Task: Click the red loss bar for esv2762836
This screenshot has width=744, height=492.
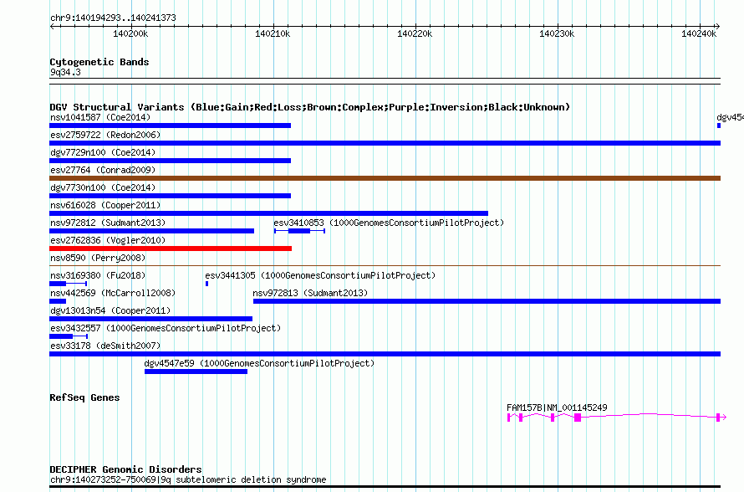Action: [171, 249]
